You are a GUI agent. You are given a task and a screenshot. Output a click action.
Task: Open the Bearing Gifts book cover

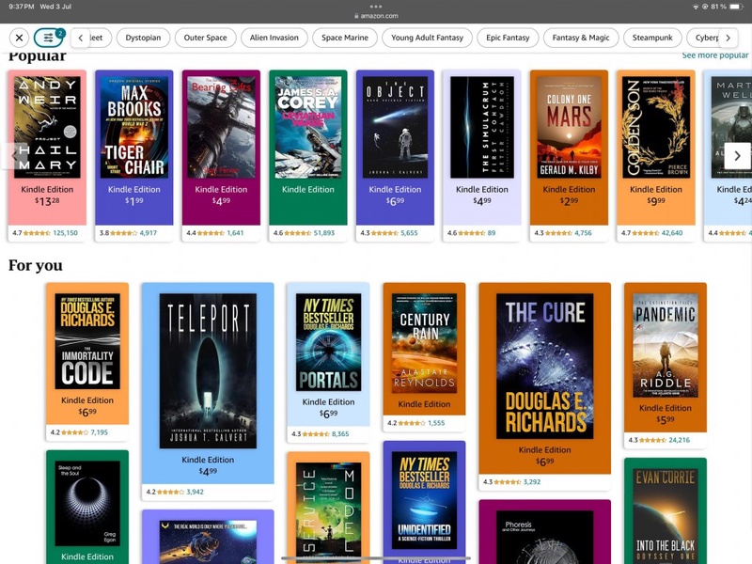pyautogui.click(x=221, y=127)
